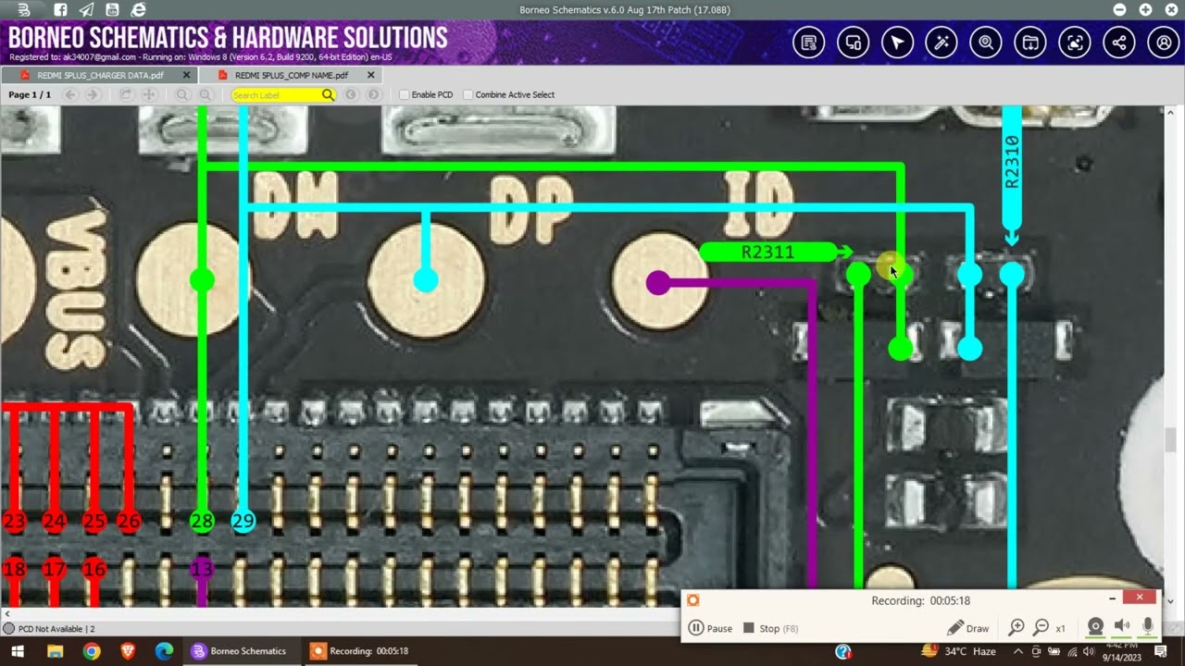Open File Explorer from taskbar
Image resolution: width=1185 pixels, height=666 pixels.
[x=55, y=651]
